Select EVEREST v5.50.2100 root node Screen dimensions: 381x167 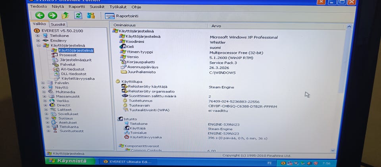[62, 31]
